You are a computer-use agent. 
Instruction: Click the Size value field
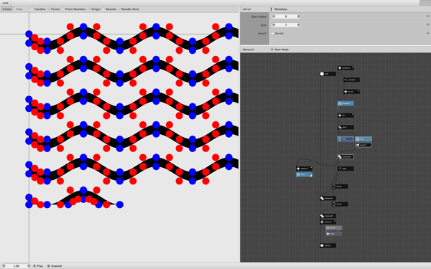coord(286,25)
